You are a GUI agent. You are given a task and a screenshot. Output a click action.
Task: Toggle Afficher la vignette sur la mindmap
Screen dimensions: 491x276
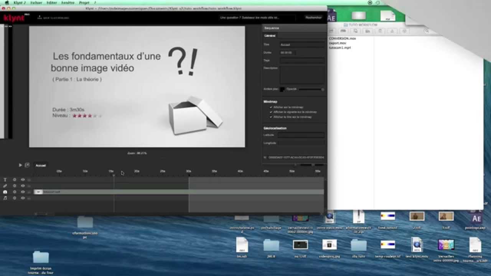[x=271, y=112]
